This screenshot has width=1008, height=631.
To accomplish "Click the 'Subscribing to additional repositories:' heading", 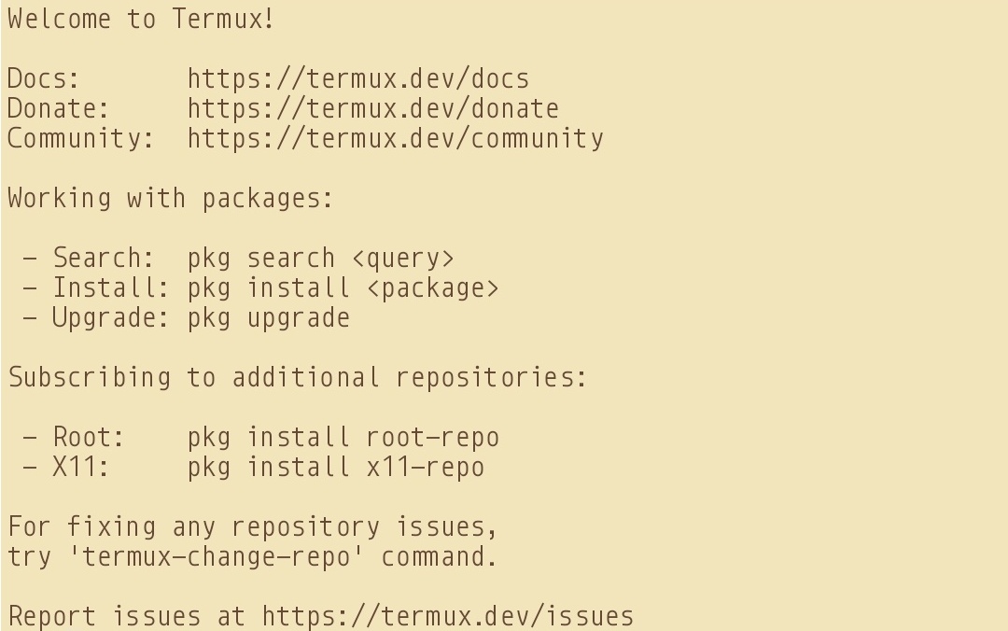I will (298, 377).
